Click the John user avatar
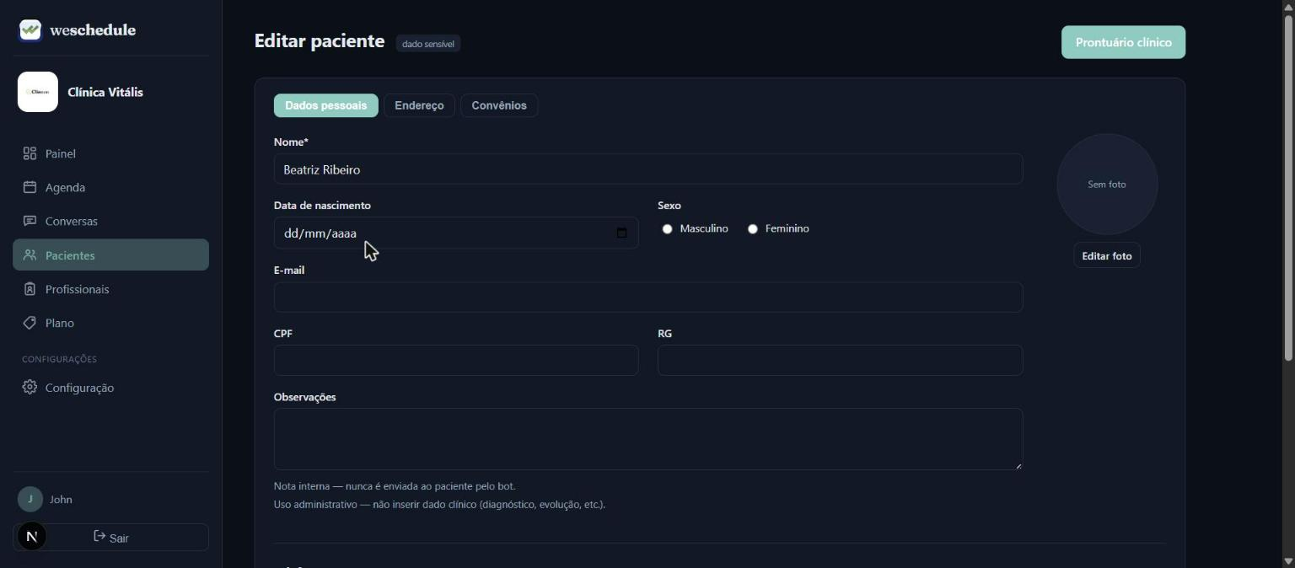The width and height of the screenshot is (1295, 568). (x=30, y=499)
